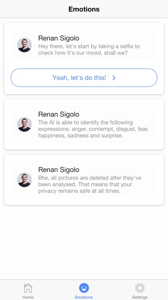Click Renan Sigolo's name in the first card
The image size is (168, 300).
pos(59,38)
